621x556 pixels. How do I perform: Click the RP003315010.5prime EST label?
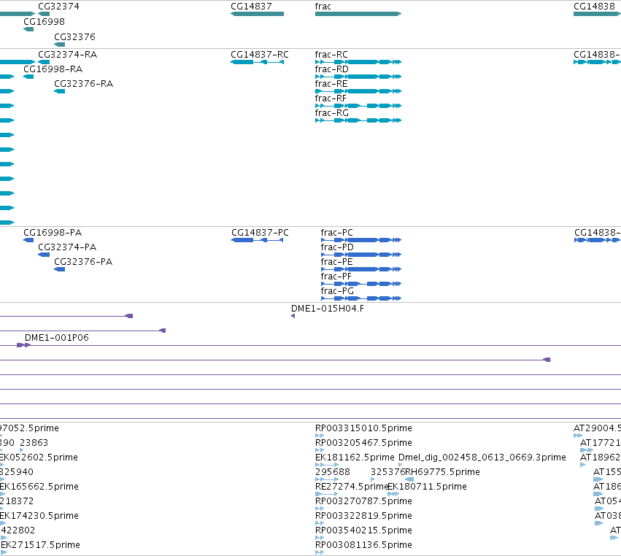363,428
